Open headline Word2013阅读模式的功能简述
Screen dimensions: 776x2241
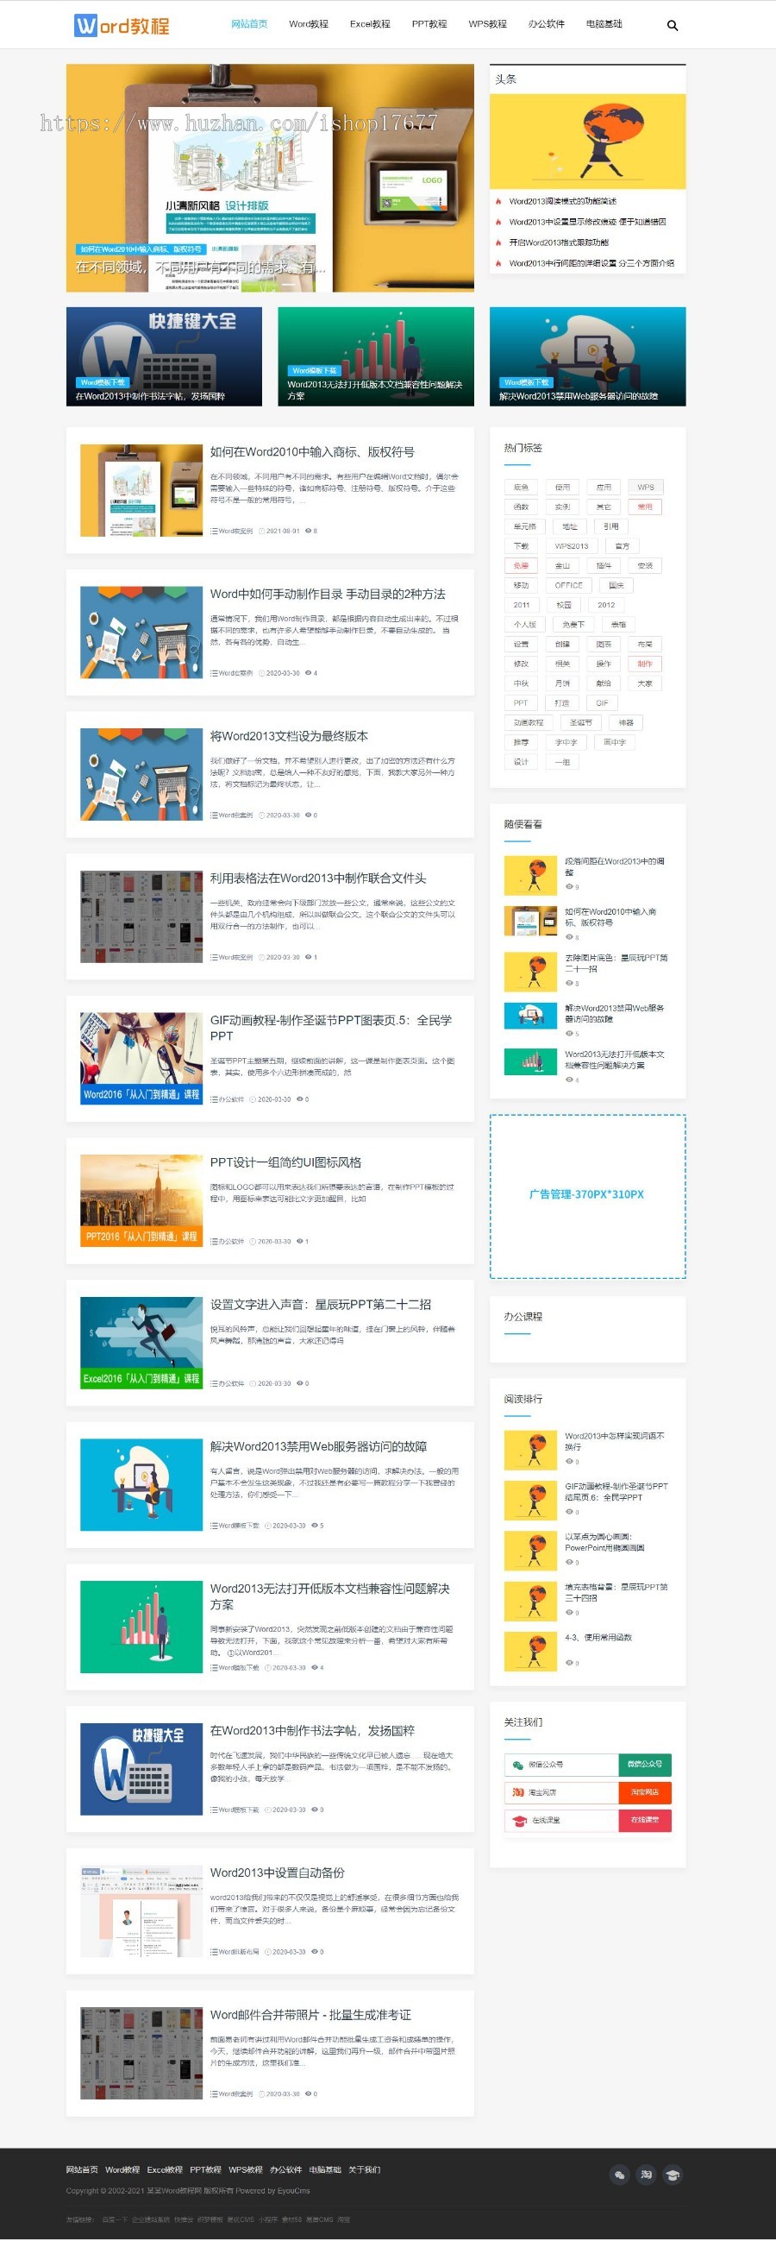click(x=563, y=201)
